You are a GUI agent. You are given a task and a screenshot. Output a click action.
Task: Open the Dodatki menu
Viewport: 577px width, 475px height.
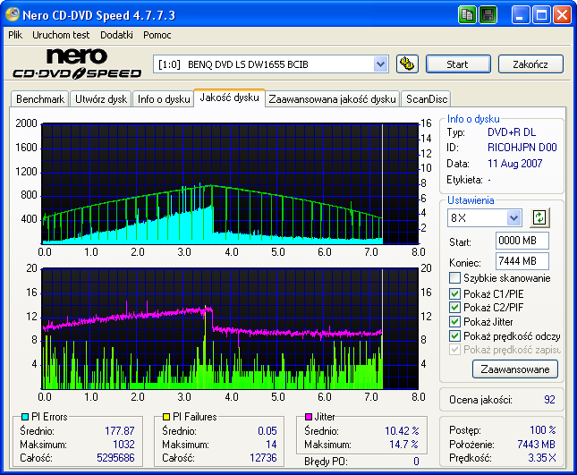[x=116, y=35]
